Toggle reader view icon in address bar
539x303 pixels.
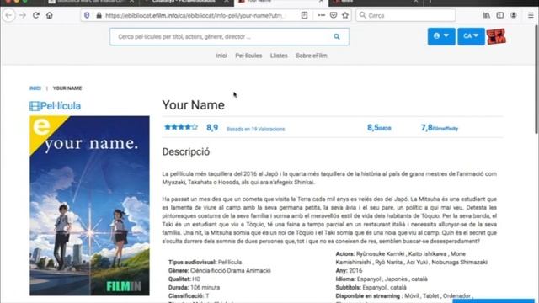304,15
